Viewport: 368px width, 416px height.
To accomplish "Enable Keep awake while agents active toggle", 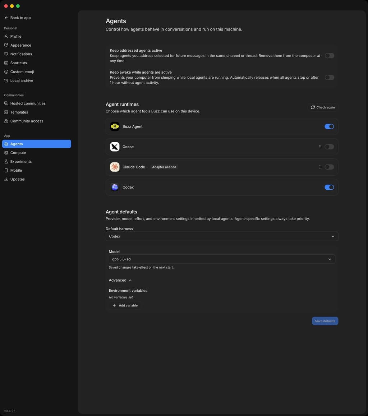I will pos(329,78).
